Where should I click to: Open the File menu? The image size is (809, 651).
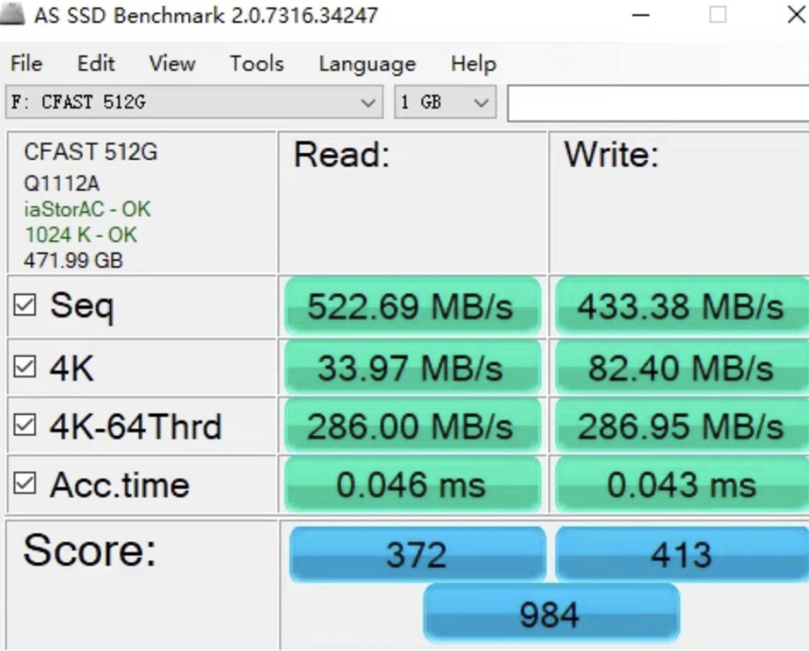[x=27, y=64]
